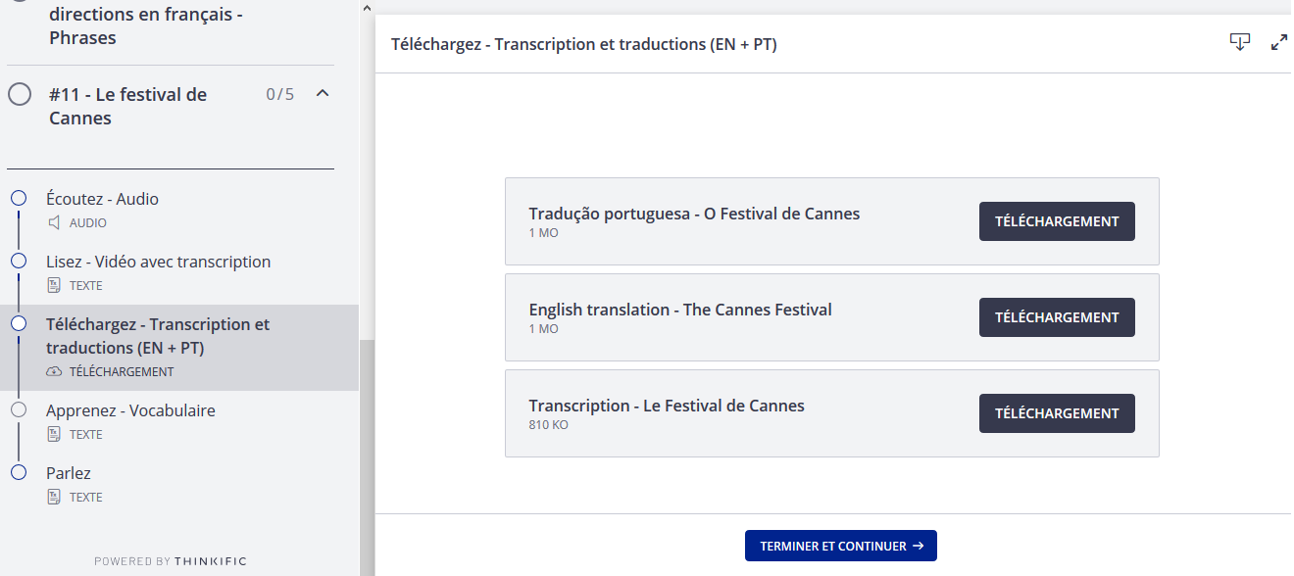Click the text icon under Apprenez - Vocabulaire
1294x576 pixels.
[55, 435]
